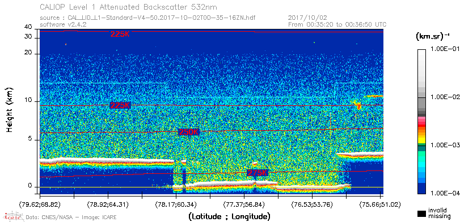Viewport: 460px width, 222px height.
Task: Click the 'From 00:35:20 to 00:36:50 UTC' time range
Action: (x=337, y=24)
